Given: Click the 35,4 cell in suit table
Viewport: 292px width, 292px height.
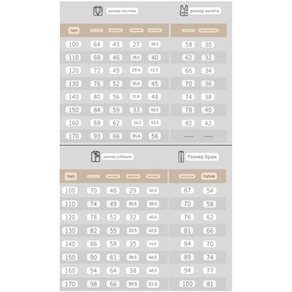Looking at the screenshot, I should pyautogui.click(x=137, y=136).
